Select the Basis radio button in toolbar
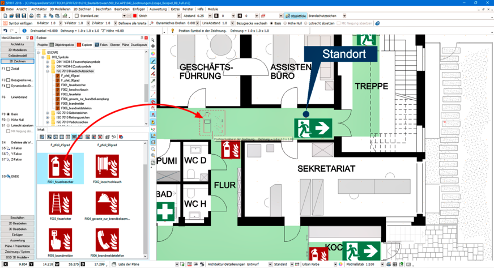This screenshot has height=268, width=494. click(x=271, y=23)
